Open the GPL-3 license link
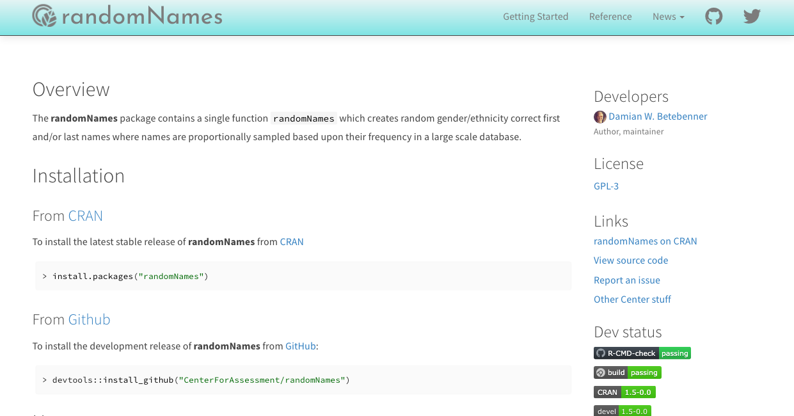The image size is (794, 416). click(606, 186)
